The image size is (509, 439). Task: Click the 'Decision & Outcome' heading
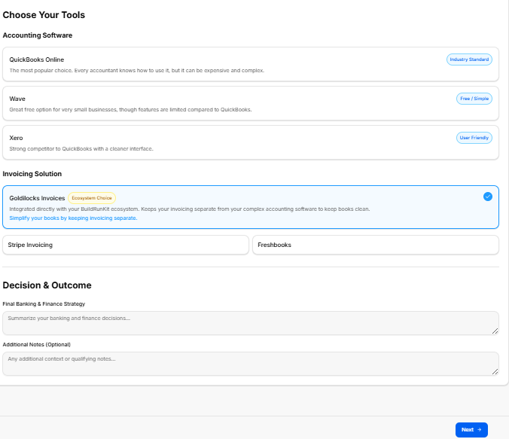tap(47, 285)
